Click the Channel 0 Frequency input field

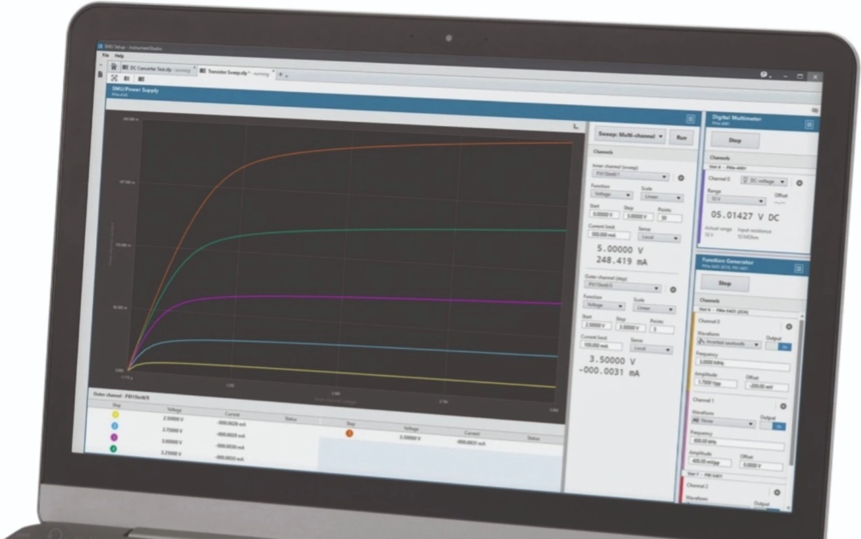pos(741,366)
